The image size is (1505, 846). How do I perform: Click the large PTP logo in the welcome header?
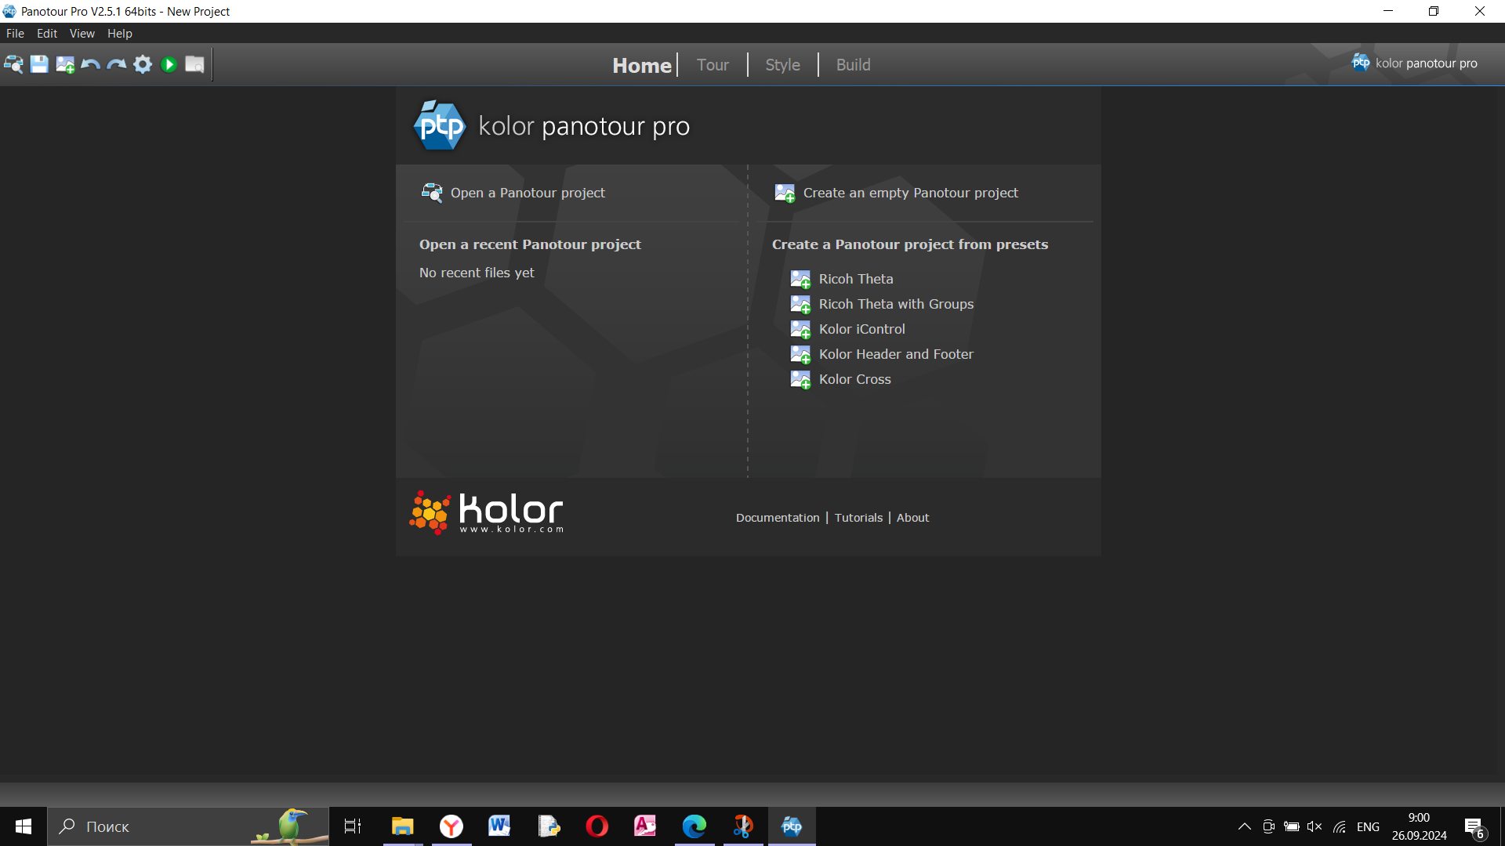point(440,125)
